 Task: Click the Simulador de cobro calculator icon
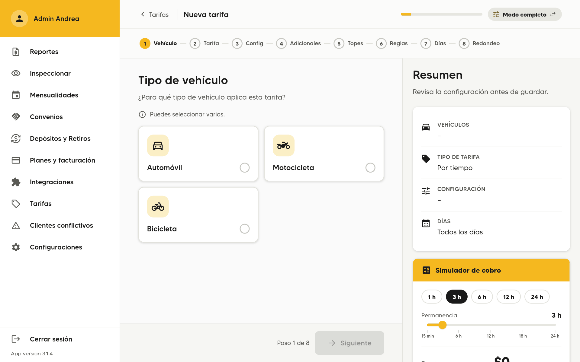point(426,270)
